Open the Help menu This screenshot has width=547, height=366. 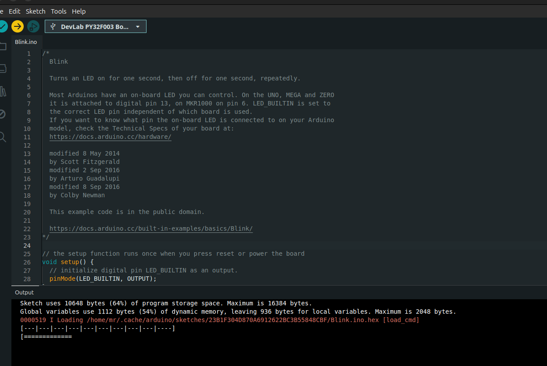79,11
